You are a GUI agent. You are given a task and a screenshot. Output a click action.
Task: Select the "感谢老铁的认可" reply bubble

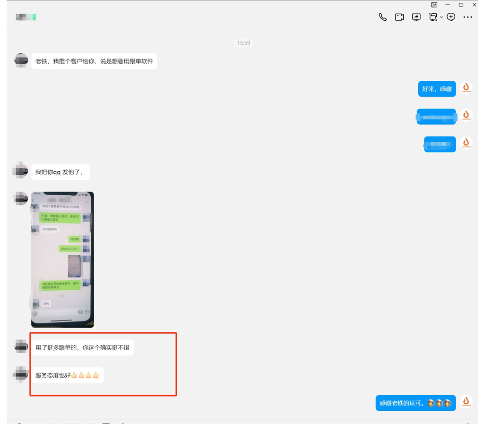point(415,403)
